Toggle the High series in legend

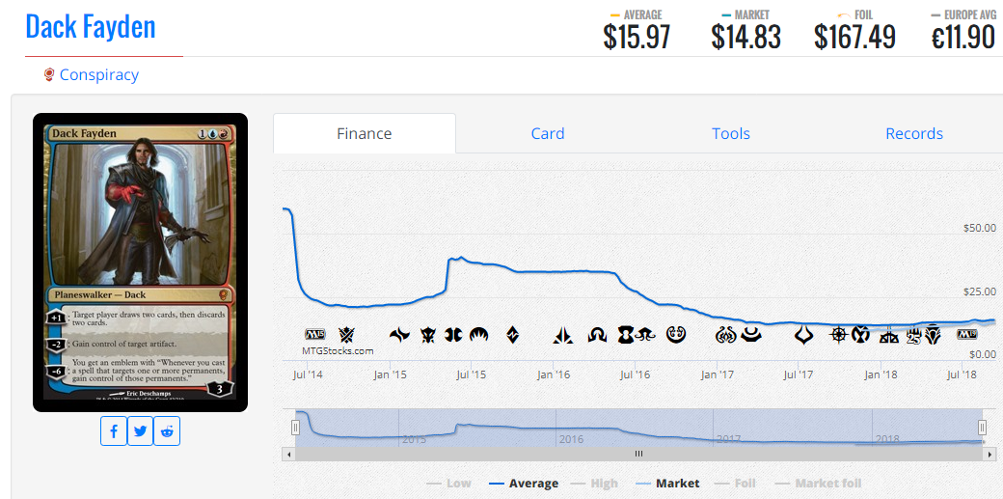pos(596,484)
